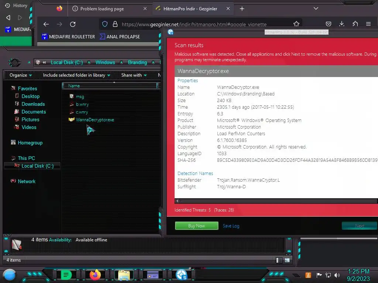Viewport: 378px width, 283px height.
Task: Click the Action Center flag tray icon
Action: 319,275
